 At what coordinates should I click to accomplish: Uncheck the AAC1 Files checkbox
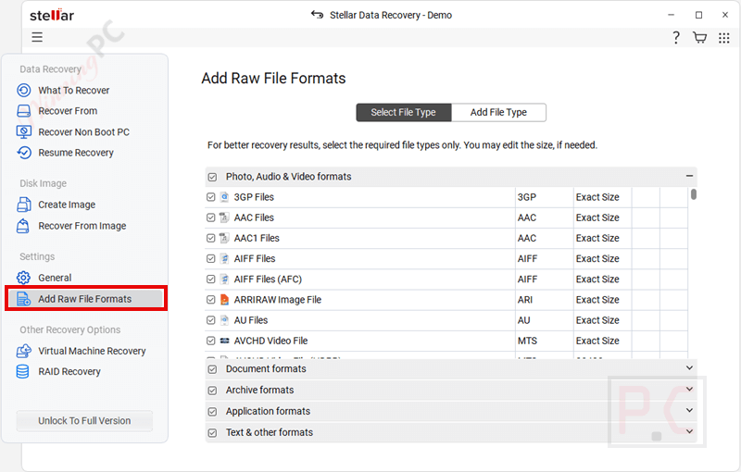point(211,238)
